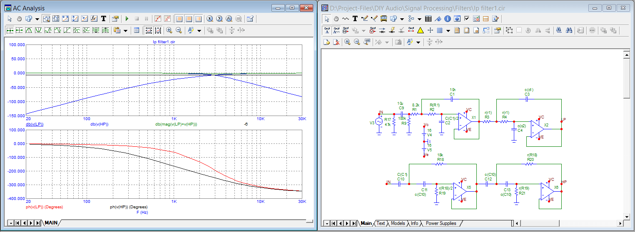
Task: Select the MAIN tab in AC Analysis window
Action: (51, 223)
